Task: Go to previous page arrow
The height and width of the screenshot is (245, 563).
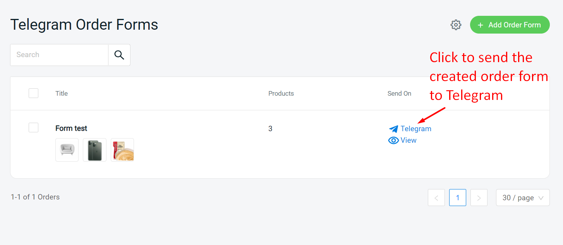Action: point(436,198)
